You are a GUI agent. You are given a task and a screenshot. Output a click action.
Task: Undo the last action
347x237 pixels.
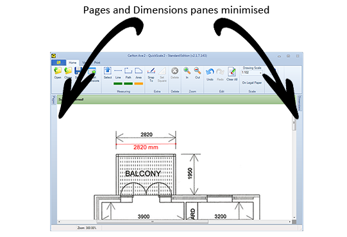click(210, 74)
